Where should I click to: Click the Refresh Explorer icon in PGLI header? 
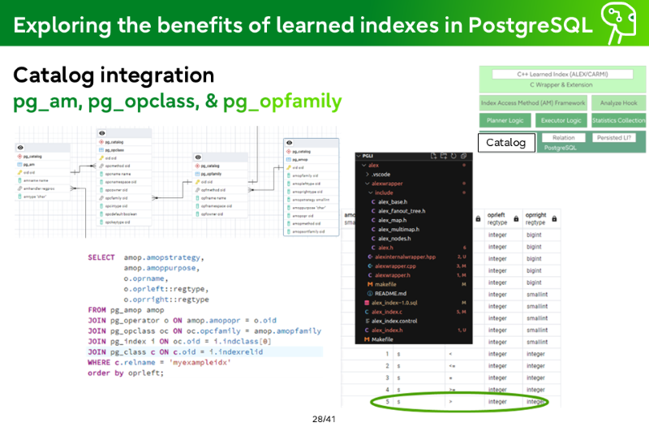(x=453, y=156)
